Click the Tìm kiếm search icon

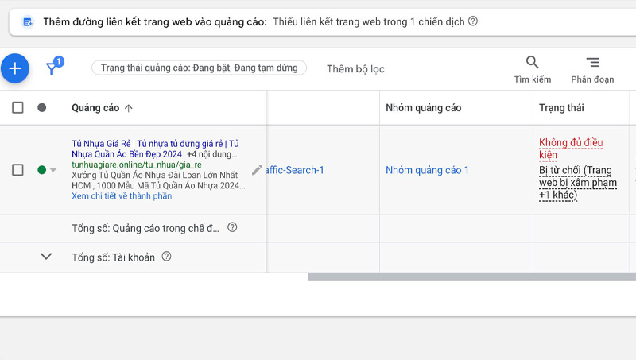[x=532, y=63]
